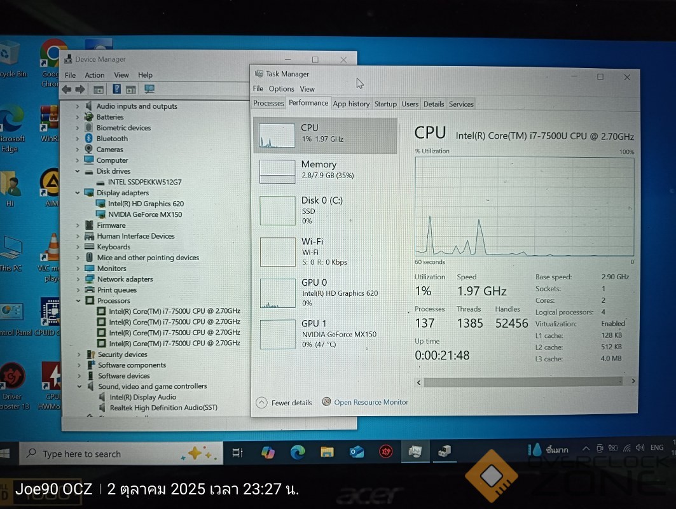The height and width of the screenshot is (509, 676).
Task: Select Cameras category
Action: pyautogui.click(x=109, y=150)
